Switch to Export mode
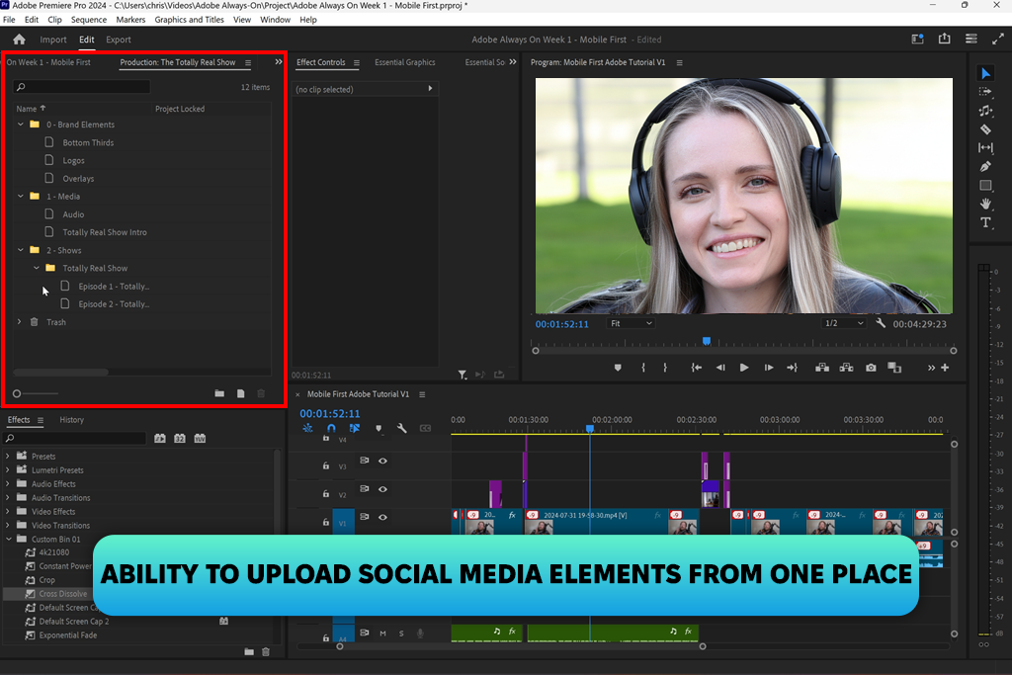Screen dimensions: 1012x675 click(119, 40)
